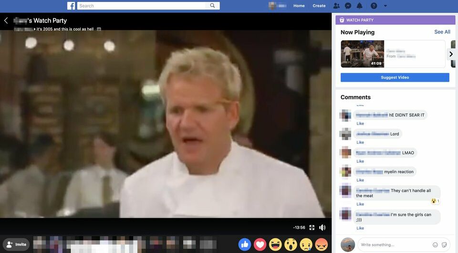Open the Messenger icon
The width and height of the screenshot is (458, 253).
(x=348, y=6)
